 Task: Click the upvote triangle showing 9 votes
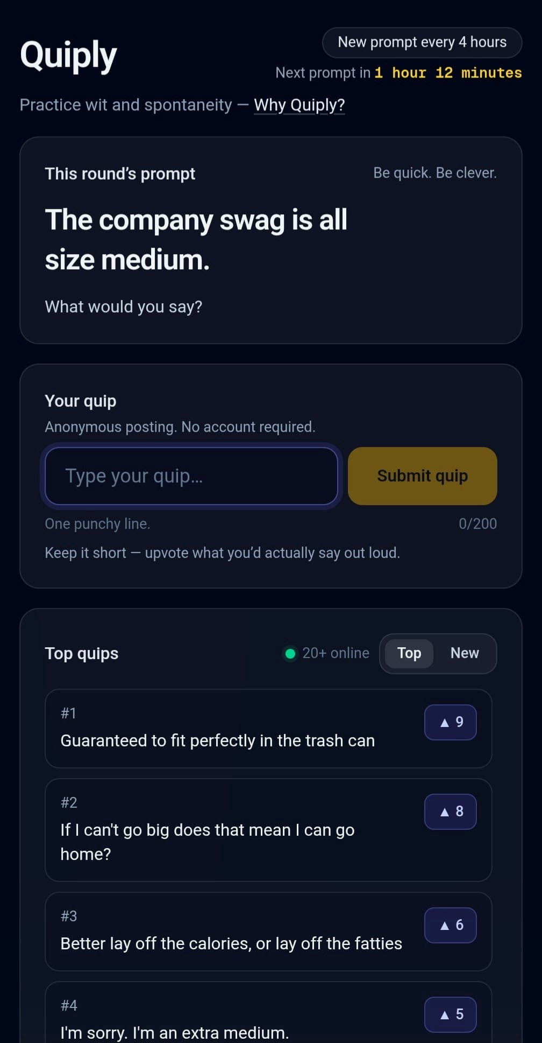(x=450, y=722)
